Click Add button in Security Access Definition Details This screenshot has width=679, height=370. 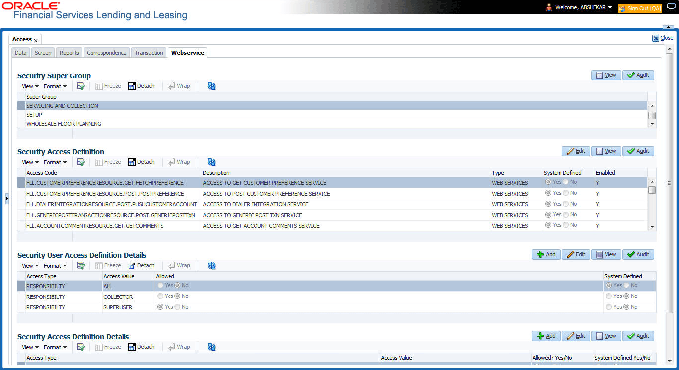coord(546,336)
